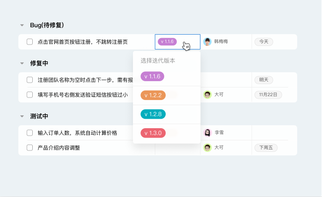Screen dimensions: 322x197
Task: Collapse the Bug(待修复) section
Action: point(22,25)
